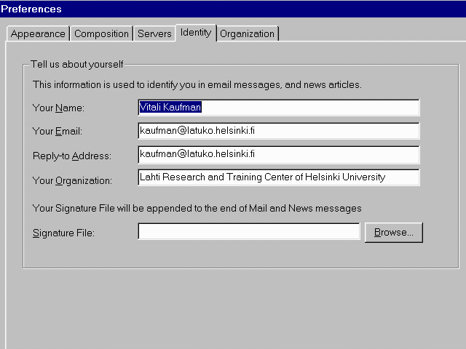The height and width of the screenshot is (349, 466).
Task: Open the Organization tab
Action: click(x=248, y=34)
